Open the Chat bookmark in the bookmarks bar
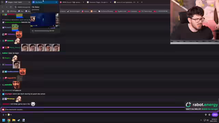219x123 pixels. (x=21, y=11)
